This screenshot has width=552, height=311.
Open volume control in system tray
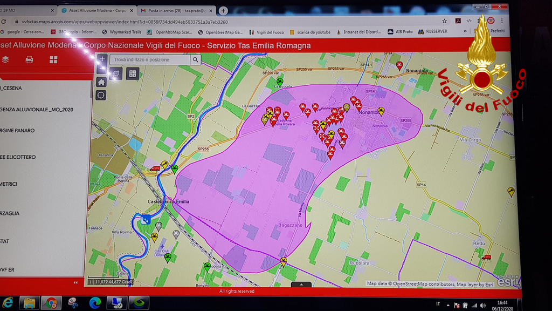point(482,306)
